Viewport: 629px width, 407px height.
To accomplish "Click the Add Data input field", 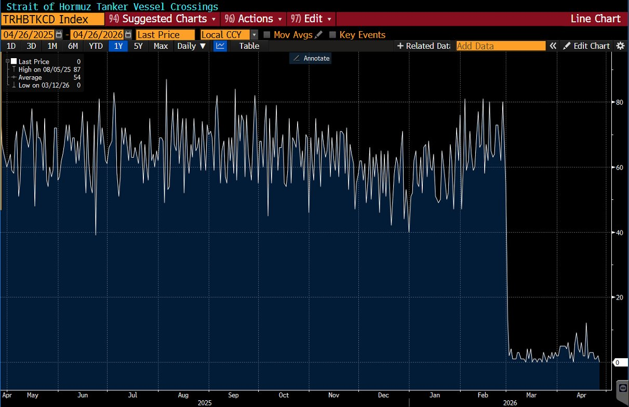I will coord(501,46).
